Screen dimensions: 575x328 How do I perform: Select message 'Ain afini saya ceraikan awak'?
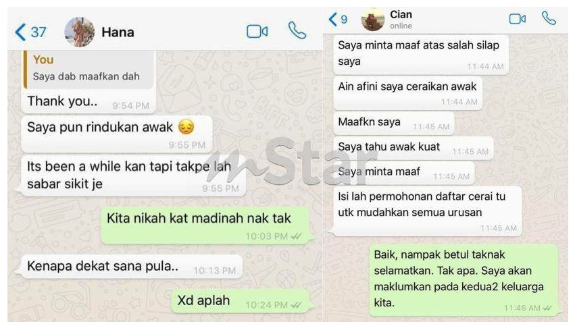coord(407,93)
